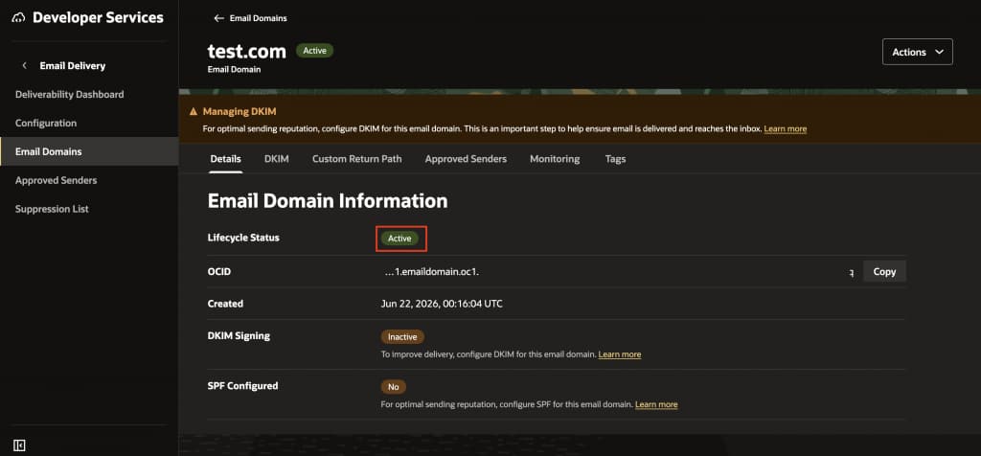Click the Developer Services cloud icon
Image resolution: width=981 pixels, height=456 pixels.
pos(19,17)
